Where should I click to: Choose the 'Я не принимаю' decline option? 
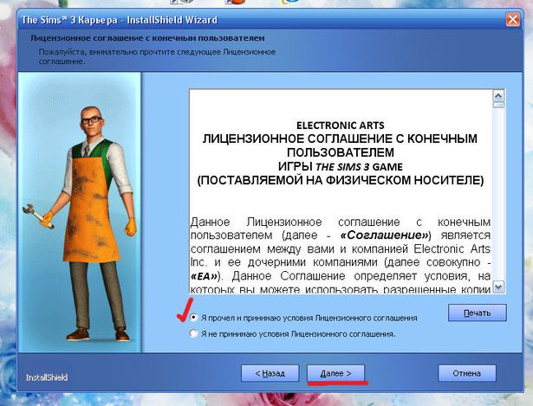pos(192,333)
